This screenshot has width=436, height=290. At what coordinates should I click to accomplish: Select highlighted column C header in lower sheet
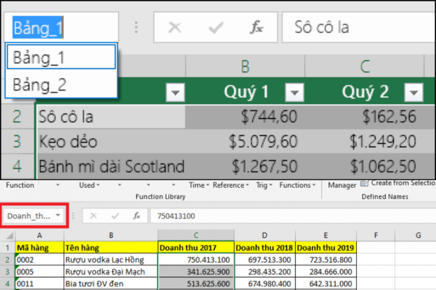(x=196, y=236)
